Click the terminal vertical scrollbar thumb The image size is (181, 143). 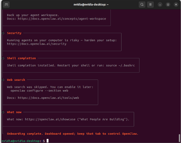(179, 138)
